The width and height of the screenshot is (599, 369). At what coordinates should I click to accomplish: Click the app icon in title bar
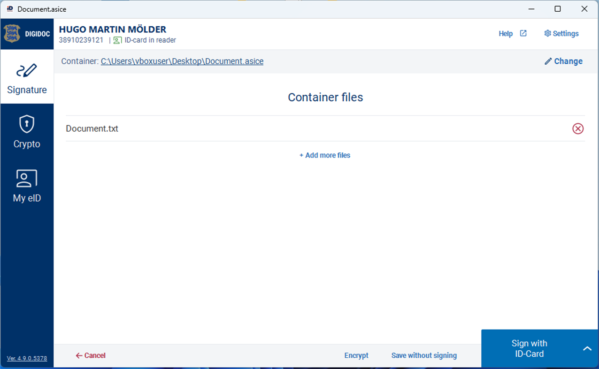(x=10, y=9)
